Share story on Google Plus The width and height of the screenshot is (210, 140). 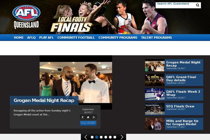click(94, 117)
